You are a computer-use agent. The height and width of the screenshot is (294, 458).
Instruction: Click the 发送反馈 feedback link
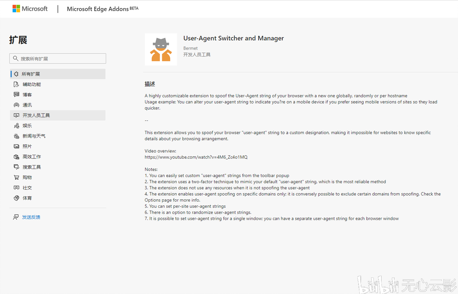pyautogui.click(x=31, y=217)
